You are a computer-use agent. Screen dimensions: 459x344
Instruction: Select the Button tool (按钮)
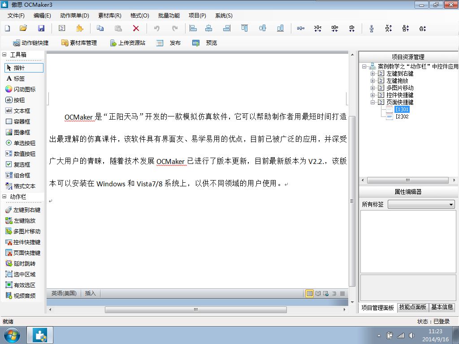coord(15,100)
